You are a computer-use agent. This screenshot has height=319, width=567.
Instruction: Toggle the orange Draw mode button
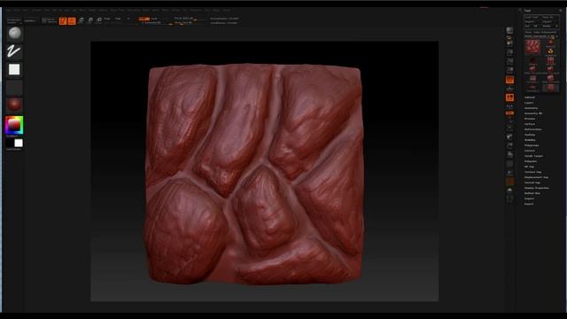point(72,21)
